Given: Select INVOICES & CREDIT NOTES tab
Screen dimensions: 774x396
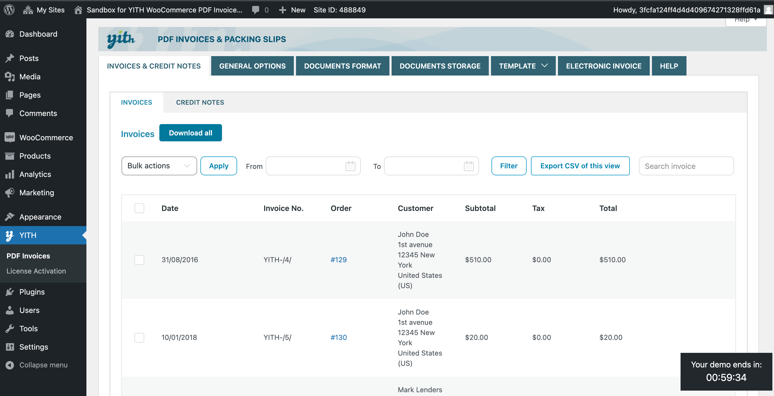Looking at the screenshot, I should pos(154,66).
